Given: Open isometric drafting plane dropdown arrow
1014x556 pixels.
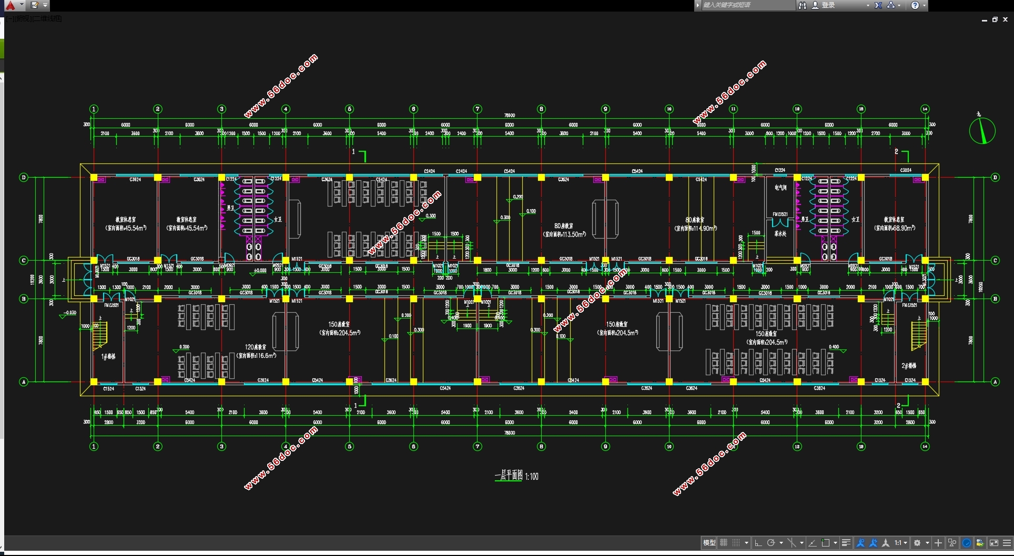Looking at the screenshot, I should [802, 543].
